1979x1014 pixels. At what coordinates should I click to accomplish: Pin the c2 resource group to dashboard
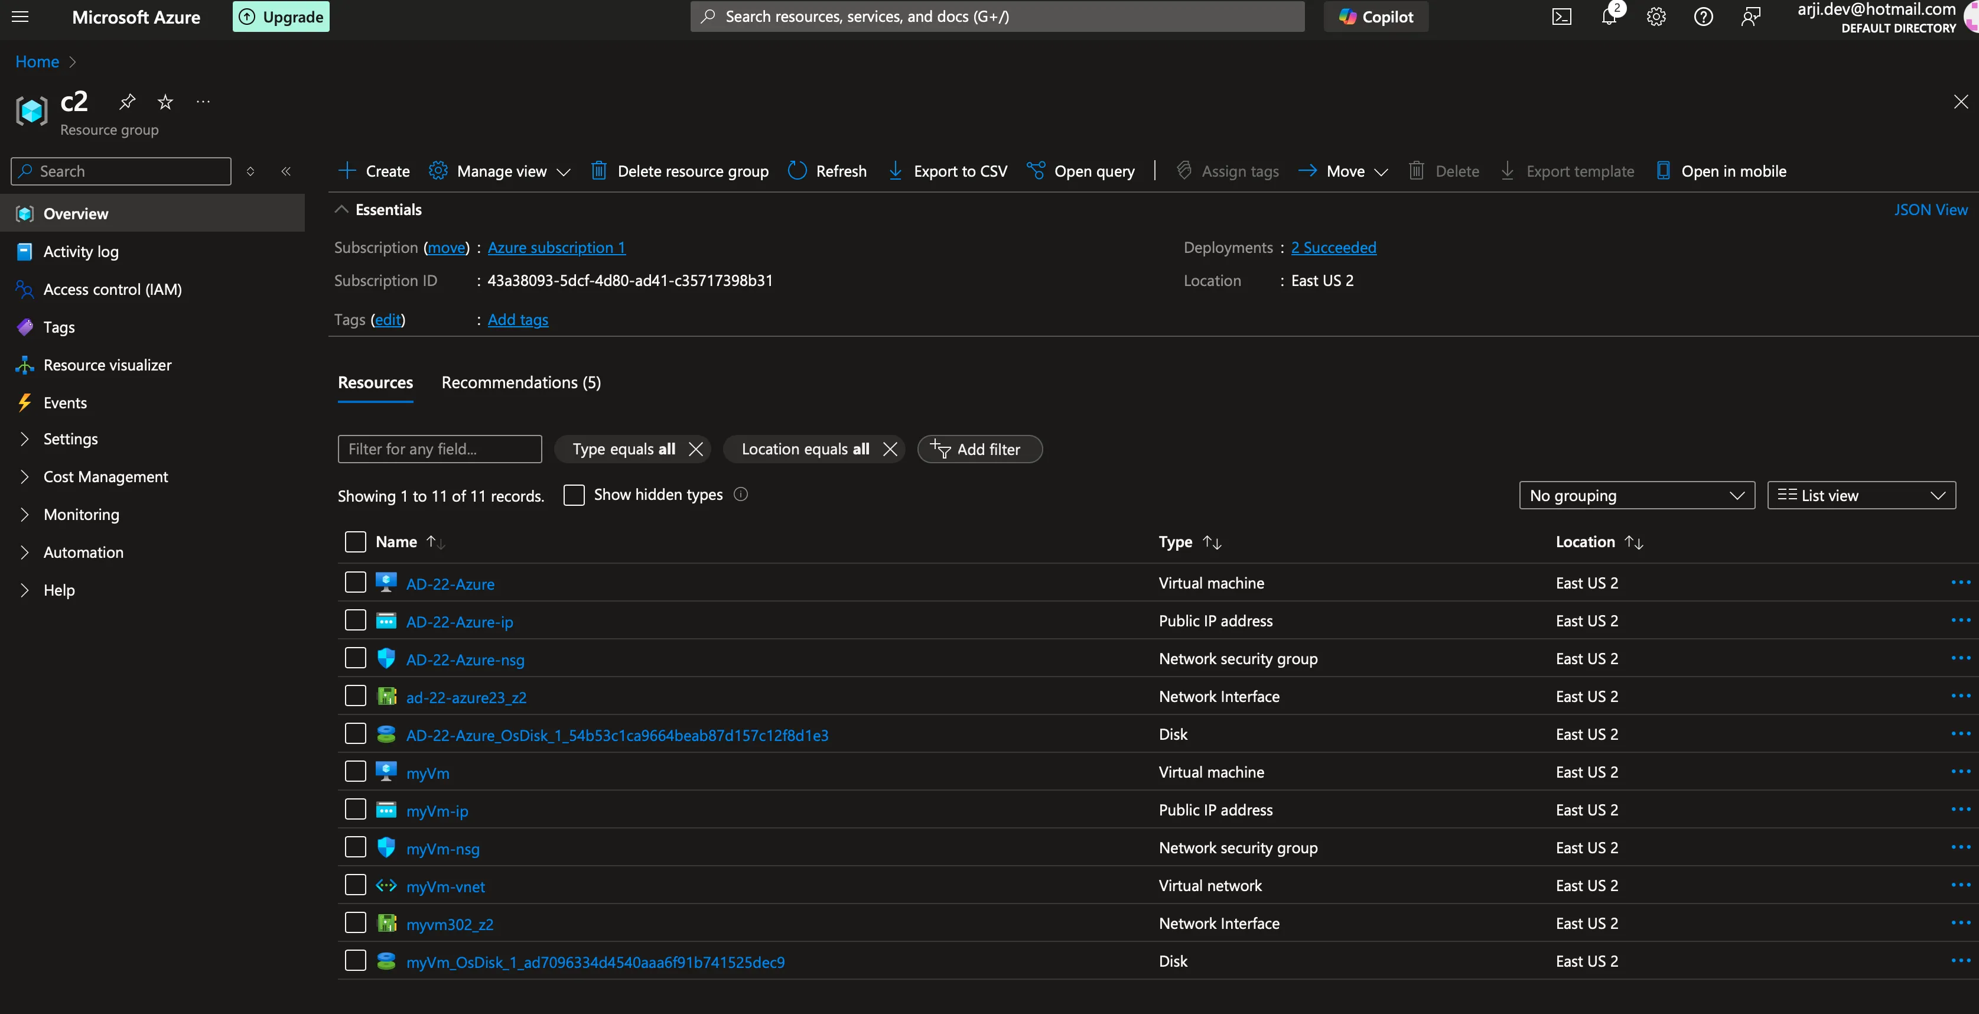pos(127,102)
